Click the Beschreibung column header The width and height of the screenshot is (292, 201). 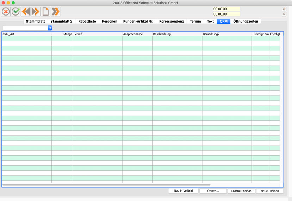(x=177, y=34)
